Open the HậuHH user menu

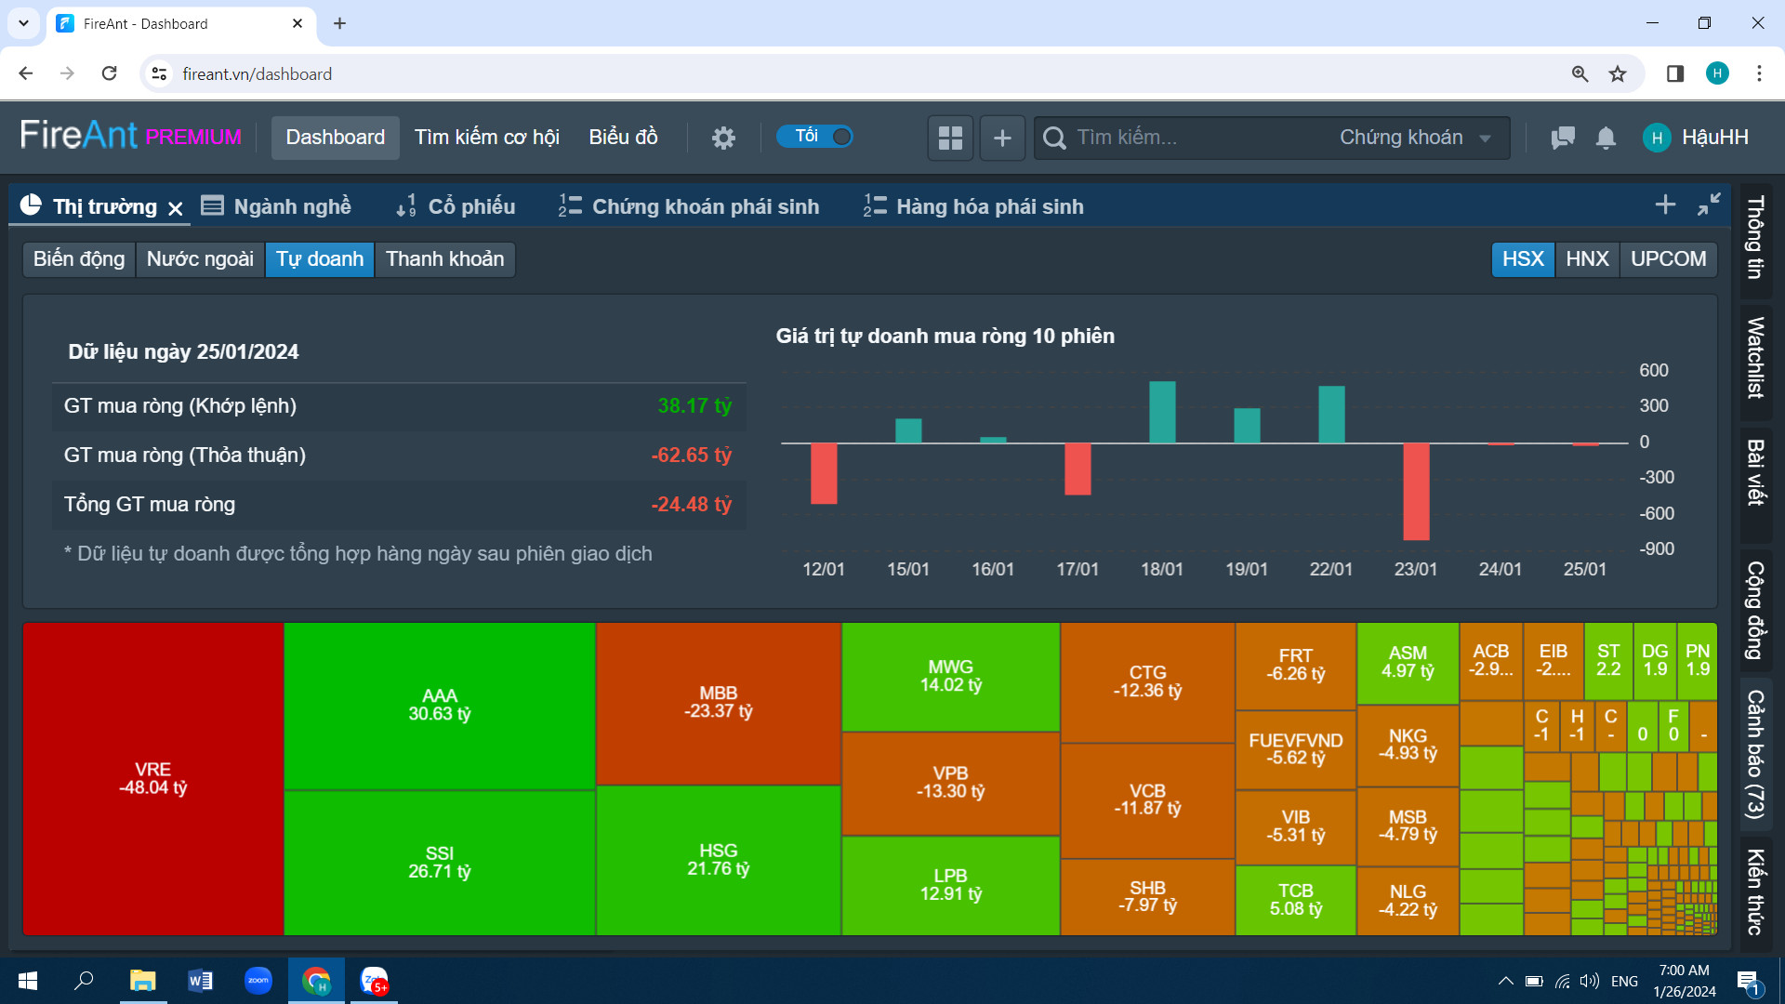click(1697, 138)
